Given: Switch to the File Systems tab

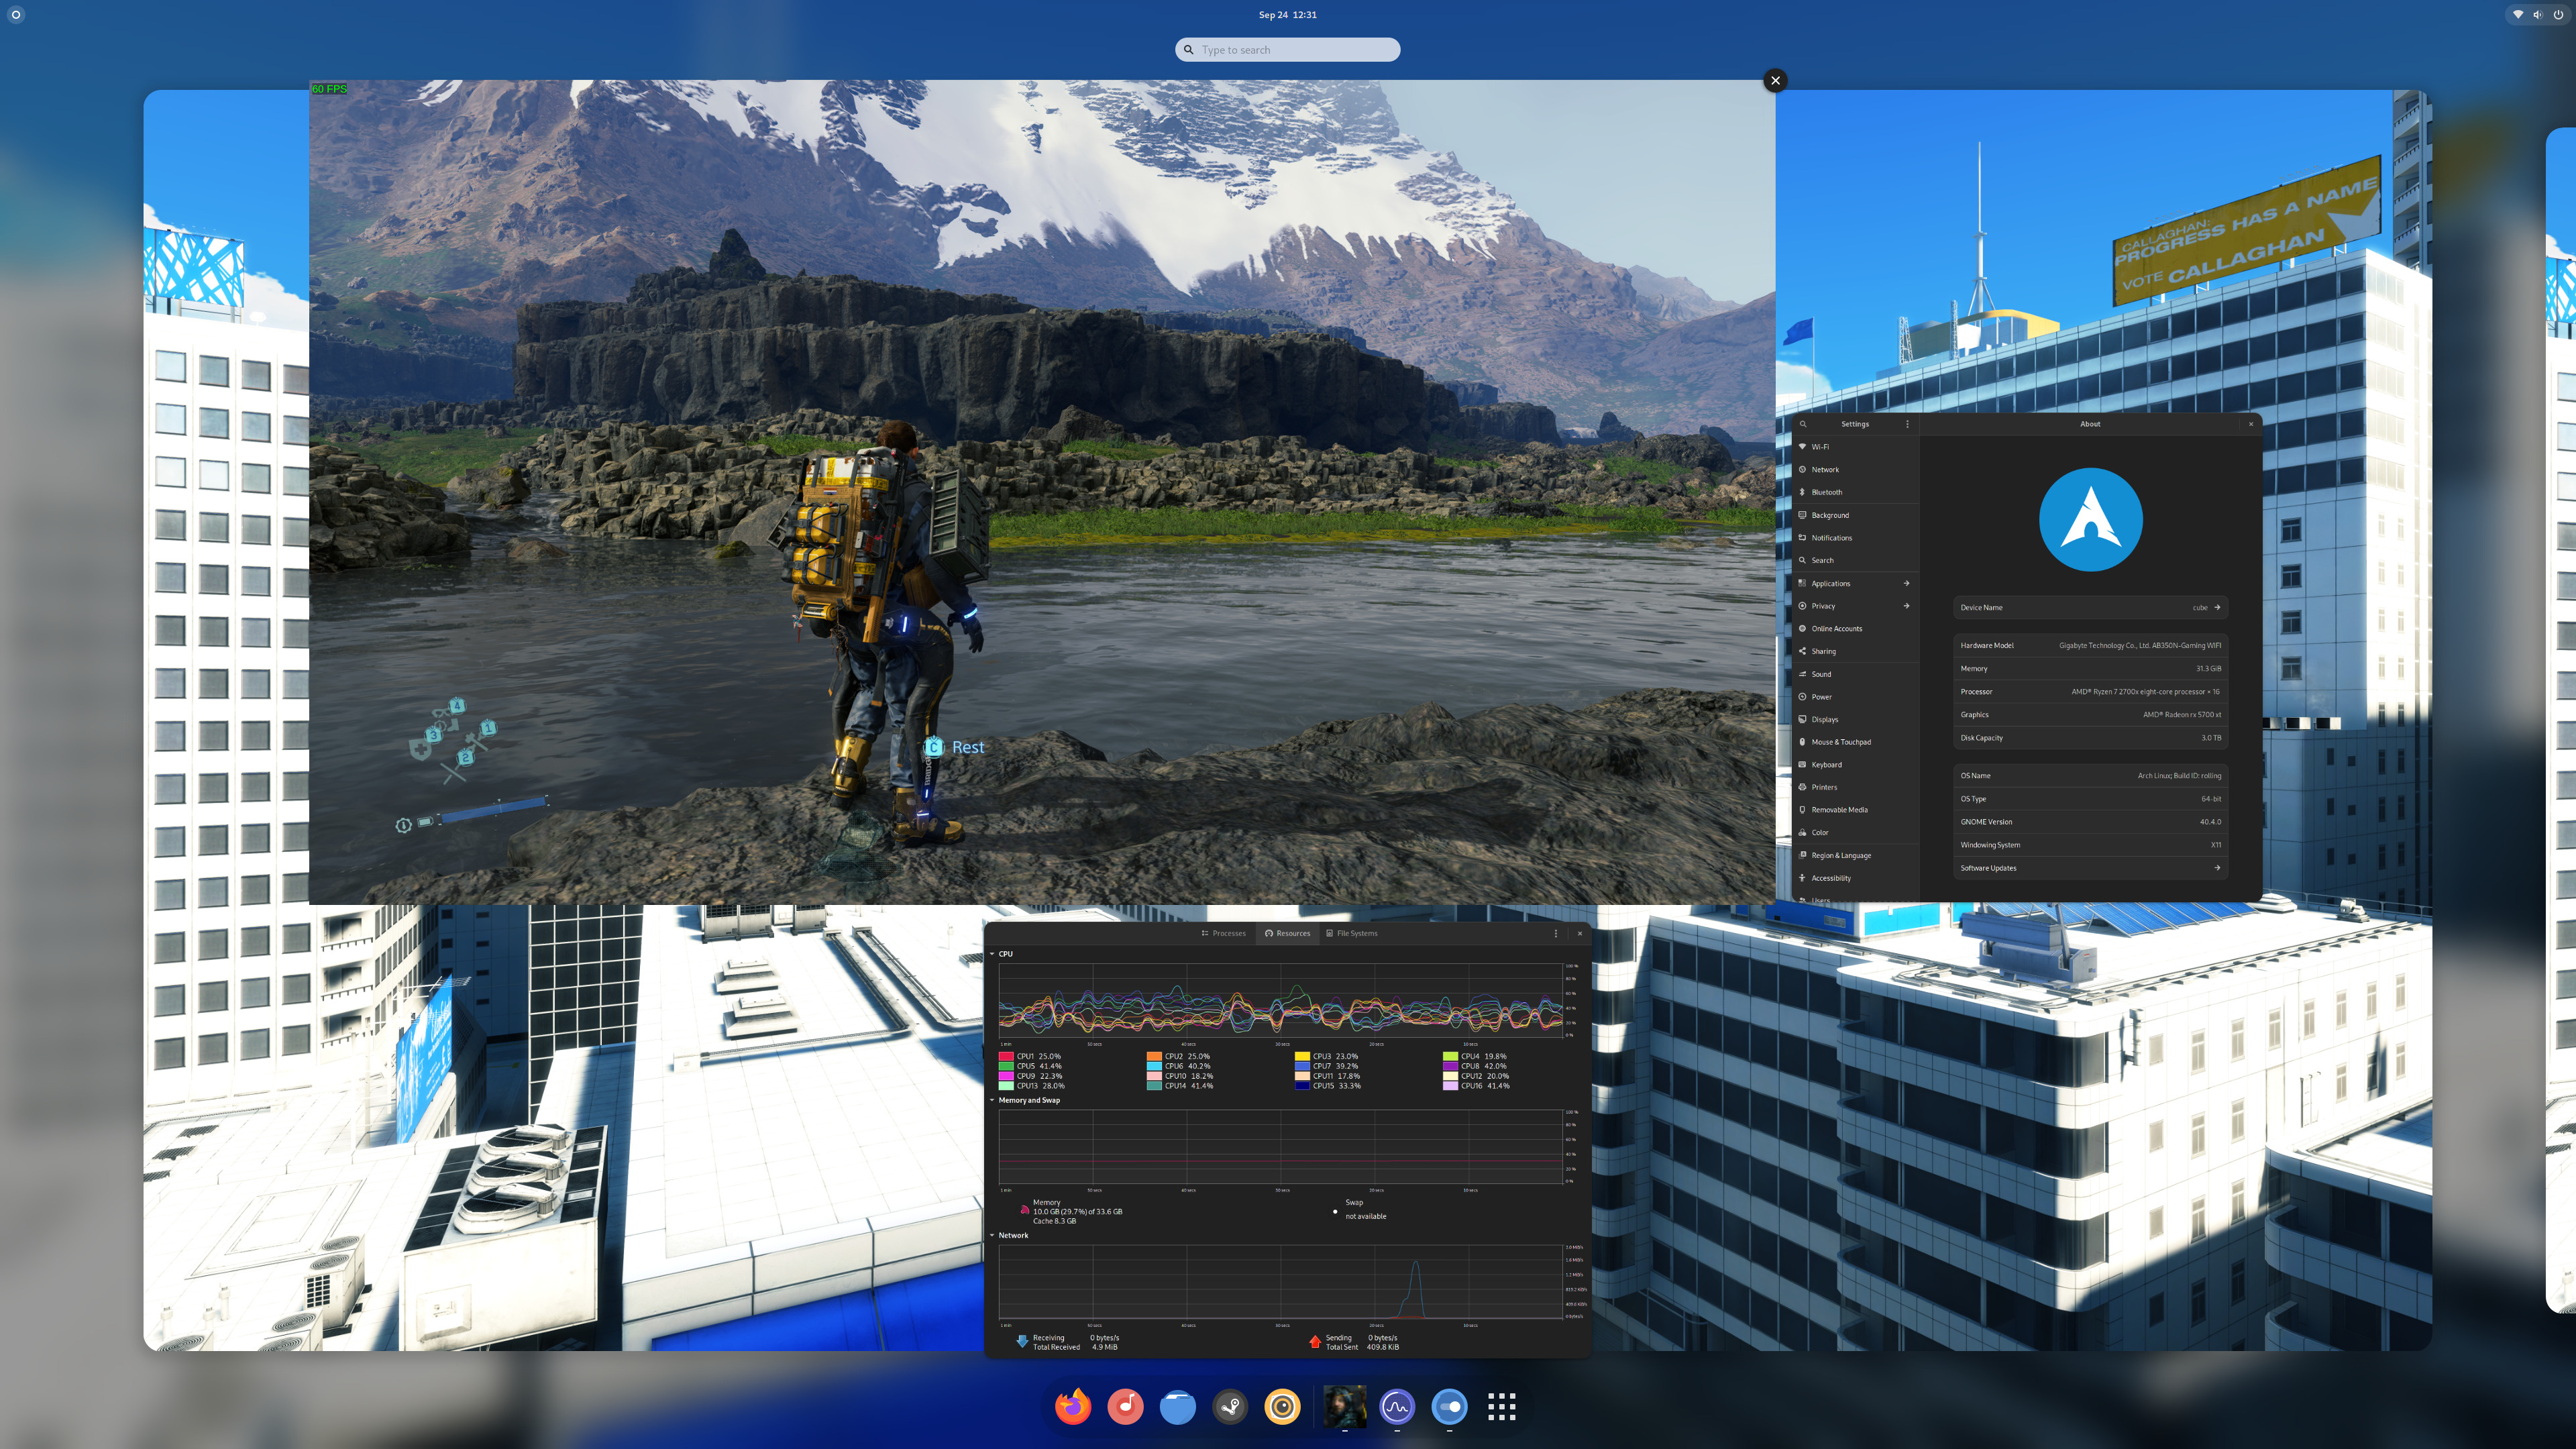Looking at the screenshot, I should (x=1352, y=933).
